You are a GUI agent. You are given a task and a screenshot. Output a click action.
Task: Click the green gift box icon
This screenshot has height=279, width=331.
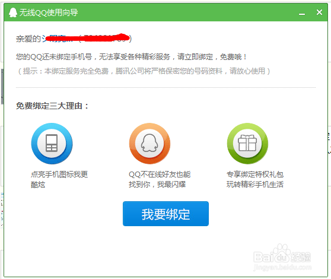coord(247,144)
